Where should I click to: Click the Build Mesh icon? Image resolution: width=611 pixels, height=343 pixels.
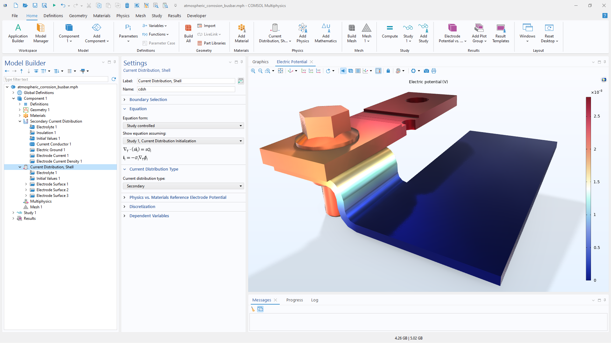[x=352, y=32]
